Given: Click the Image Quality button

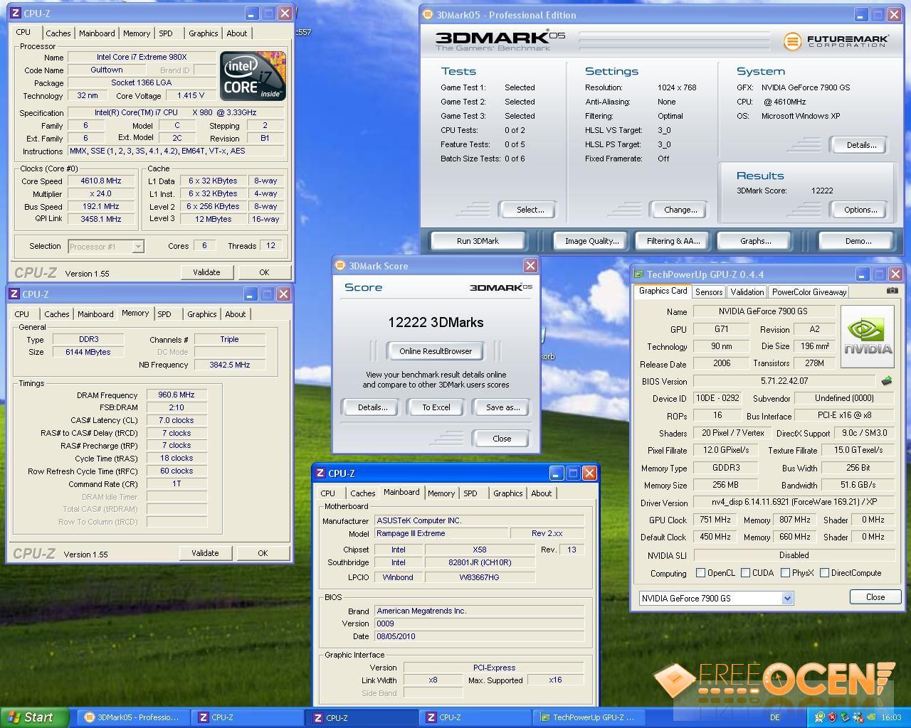Looking at the screenshot, I should (591, 241).
